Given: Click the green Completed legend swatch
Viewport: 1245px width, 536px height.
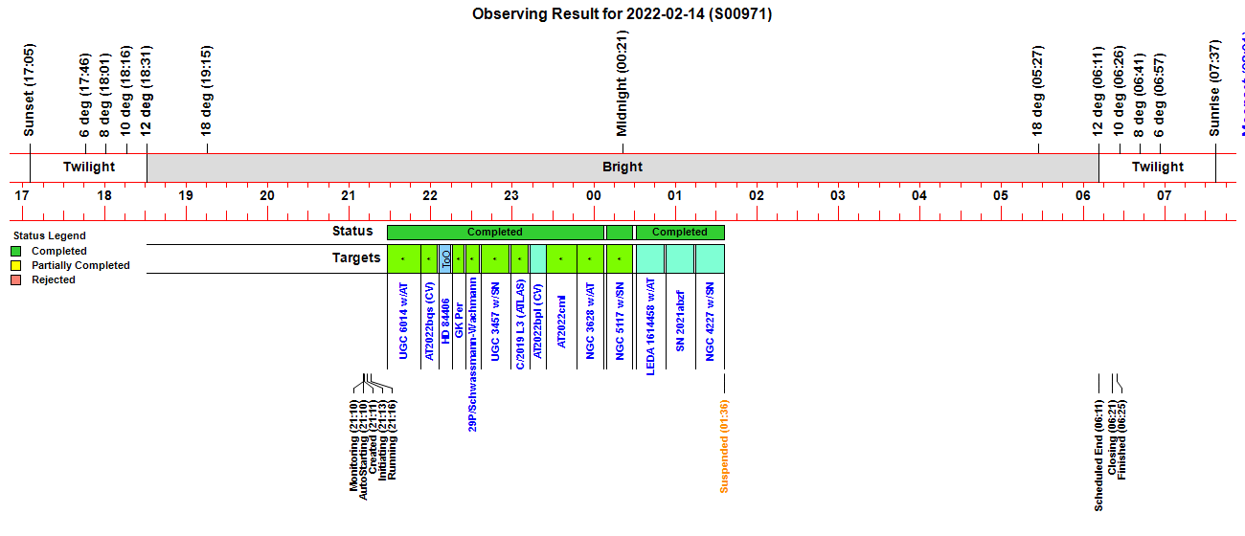Looking at the screenshot, I should pyautogui.click(x=16, y=251).
